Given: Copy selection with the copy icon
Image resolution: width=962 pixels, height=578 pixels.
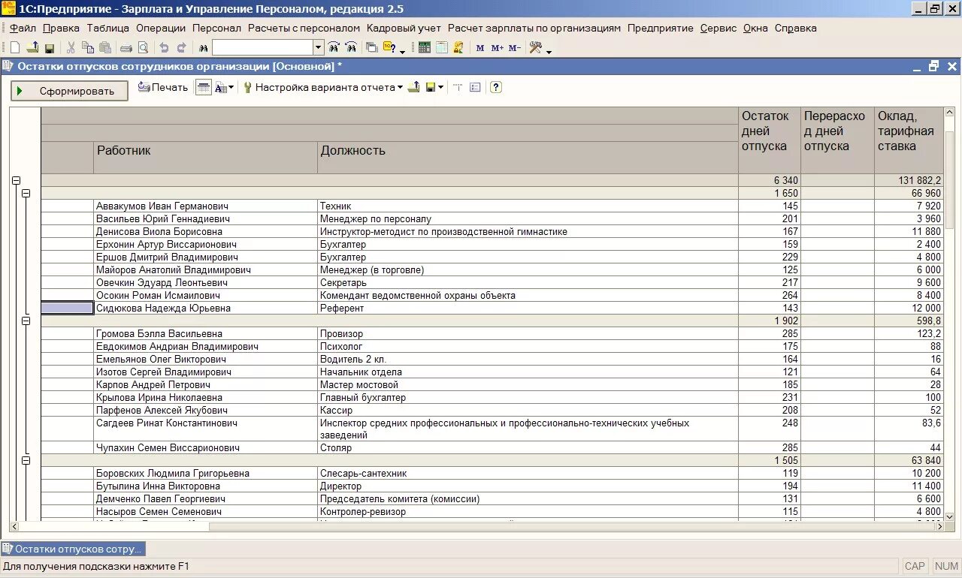Looking at the screenshot, I should click(88, 47).
